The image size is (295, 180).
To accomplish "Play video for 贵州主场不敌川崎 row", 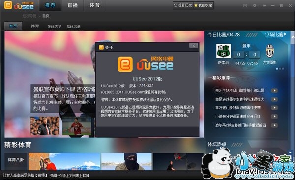I will [274, 90].
